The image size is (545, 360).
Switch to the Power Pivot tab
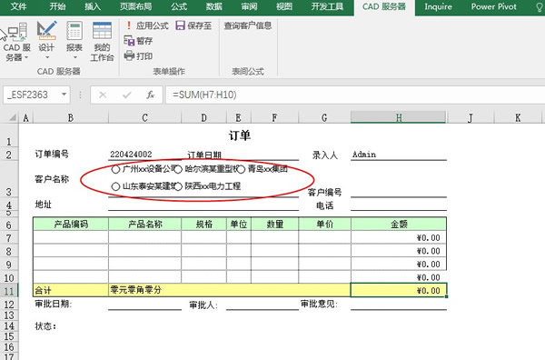pos(493,6)
